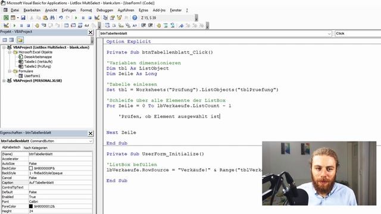Open the btnTabellenblatt object dropdown in code window
The width and height of the screenshot is (381, 214).
(x=329, y=33)
